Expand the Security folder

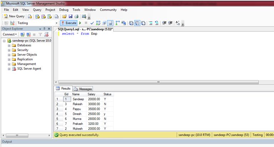pos(9,50)
